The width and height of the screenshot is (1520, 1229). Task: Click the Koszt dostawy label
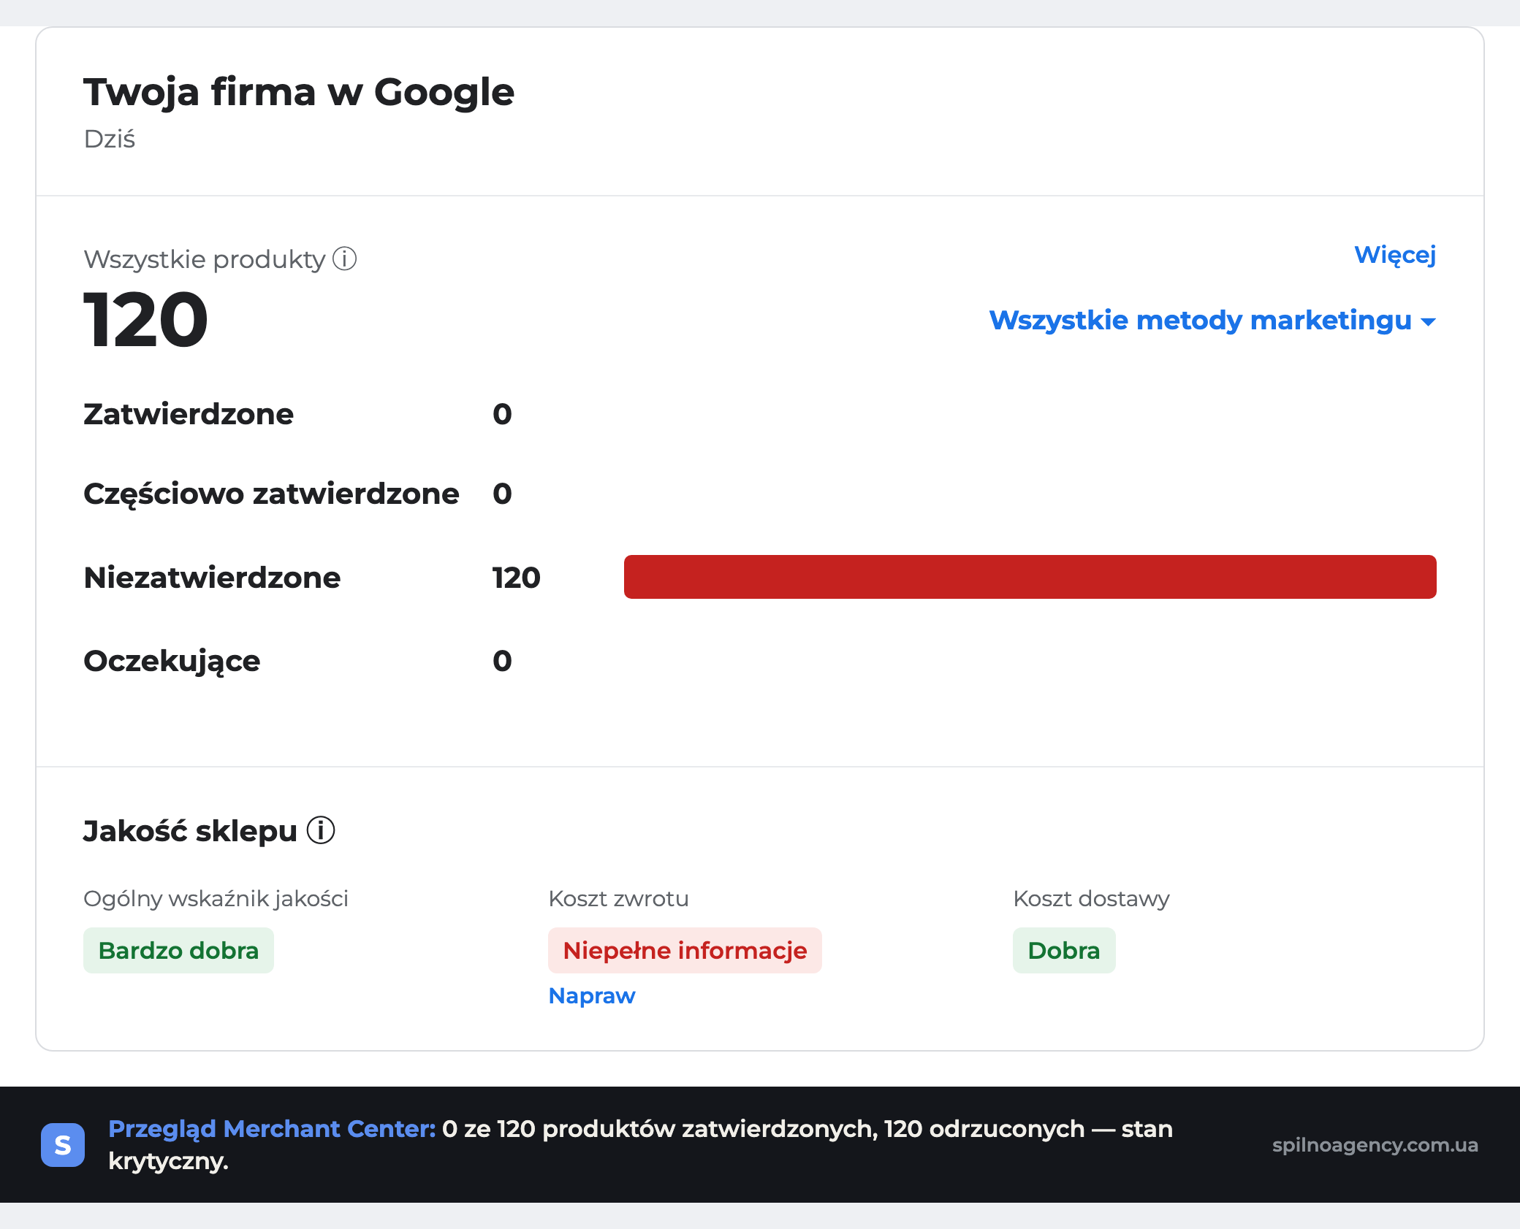1091,898
